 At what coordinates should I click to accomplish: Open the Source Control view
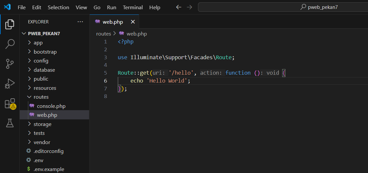tap(10, 64)
